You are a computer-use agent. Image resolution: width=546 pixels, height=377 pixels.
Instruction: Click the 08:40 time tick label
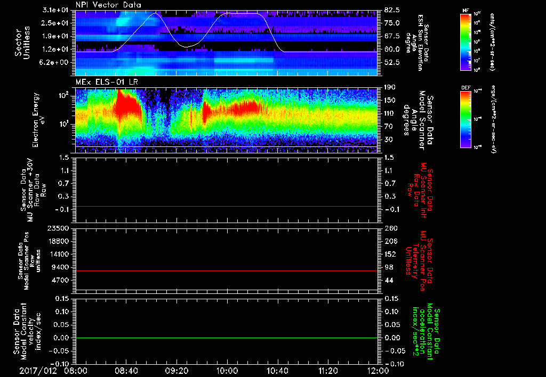pos(126,371)
